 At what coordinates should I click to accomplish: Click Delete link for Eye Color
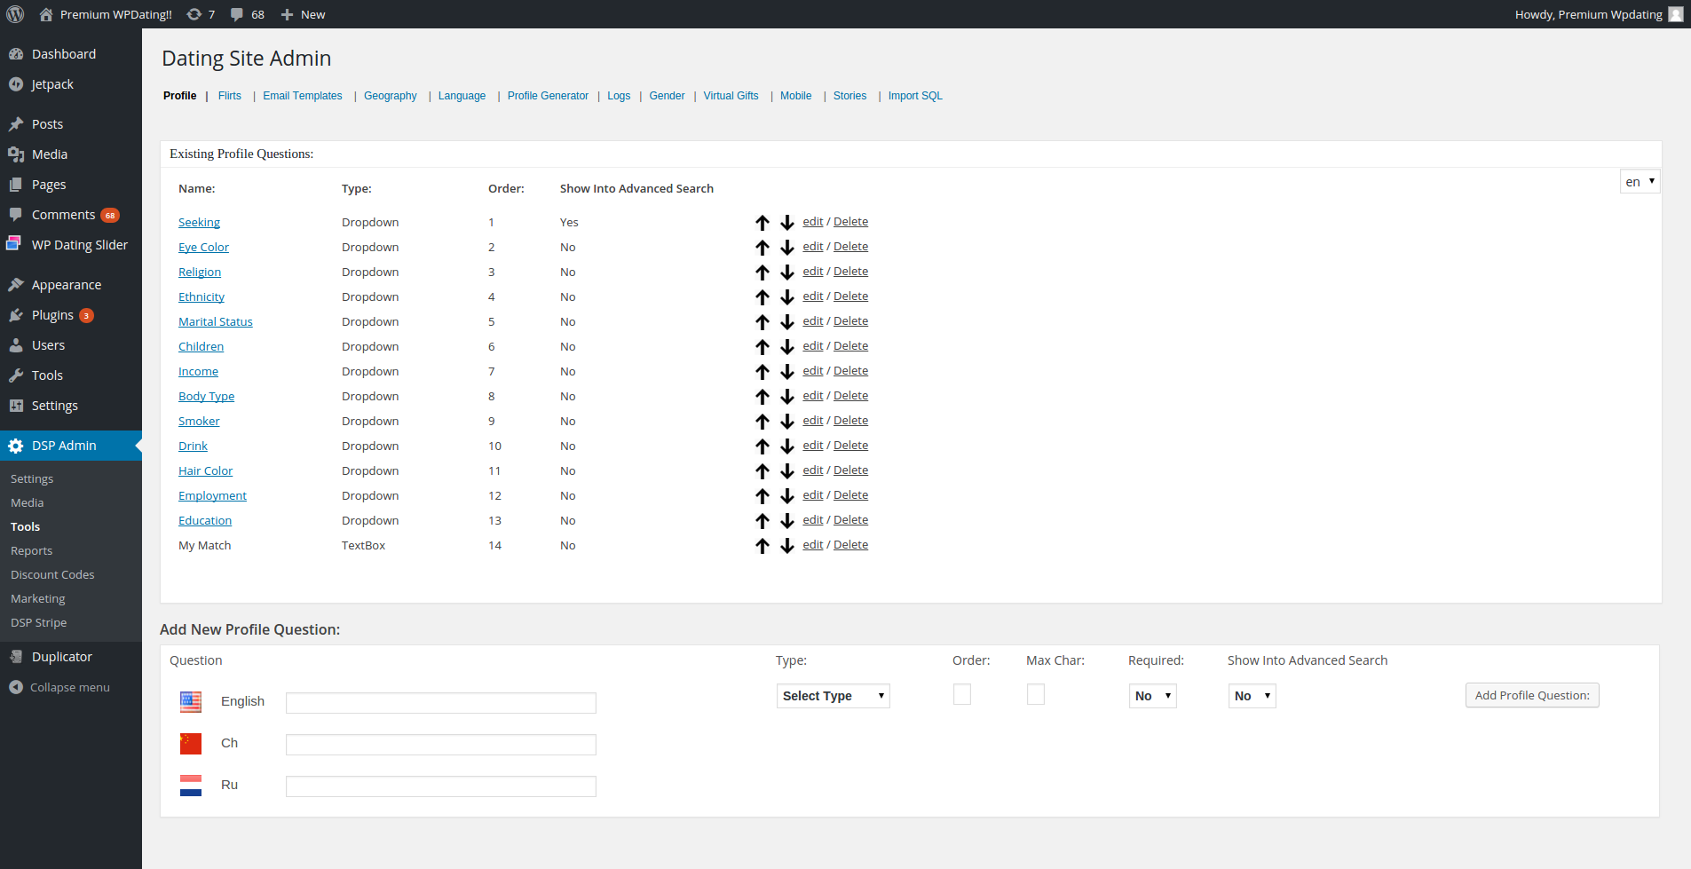(x=851, y=247)
